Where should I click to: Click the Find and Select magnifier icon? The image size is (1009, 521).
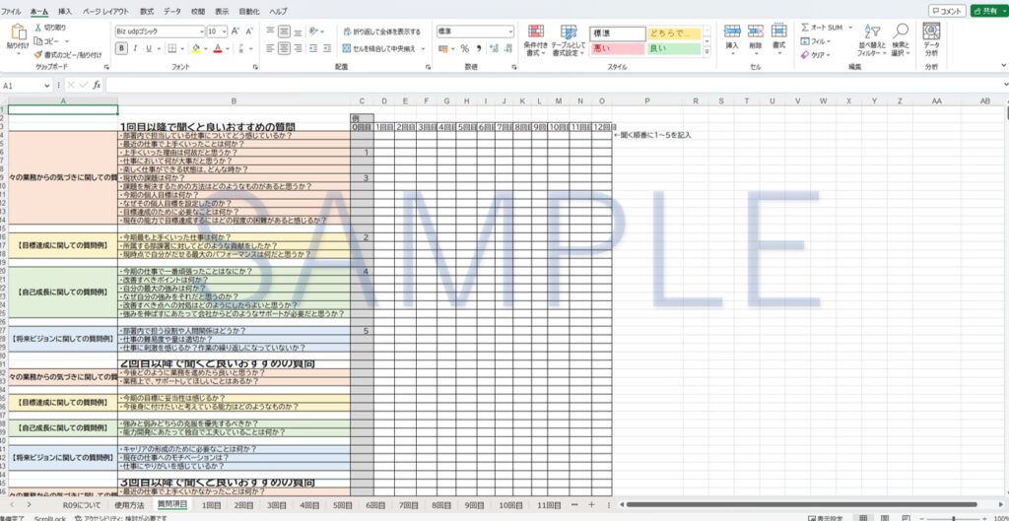(x=902, y=32)
